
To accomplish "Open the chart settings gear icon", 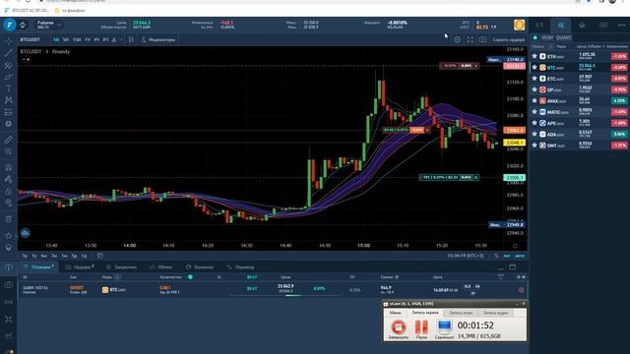I will pos(457,39).
